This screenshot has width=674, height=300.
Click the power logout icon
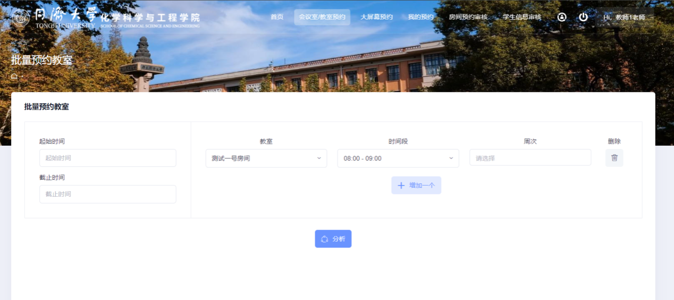(x=583, y=17)
